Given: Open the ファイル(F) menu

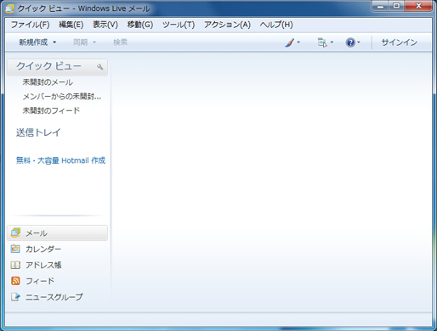Looking at the screenshot, I should pyautogui.click(x=30, y=25).
